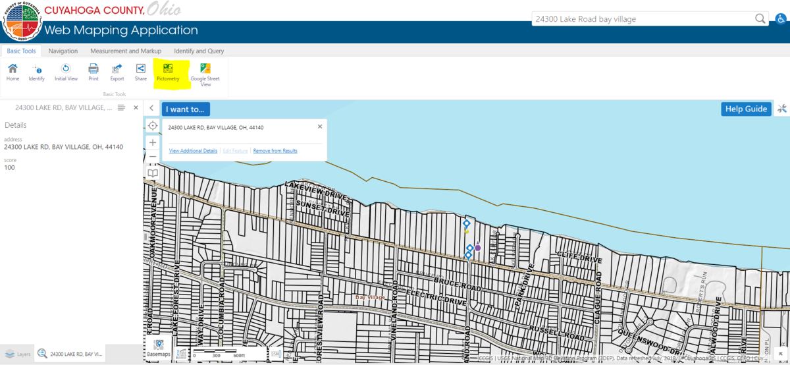This screenshot has height=365, width=790.
Task: Click the Export map icon
Action: coord(117,72)
